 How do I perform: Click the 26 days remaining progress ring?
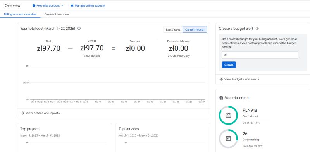coord(228,138)
